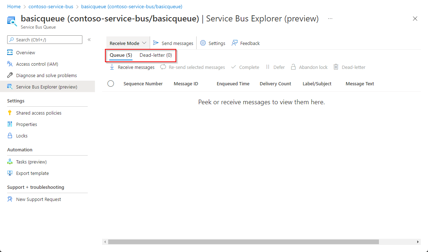Click the scrollbar right arrow
The image size is (428, 252).
click(418, 242)
